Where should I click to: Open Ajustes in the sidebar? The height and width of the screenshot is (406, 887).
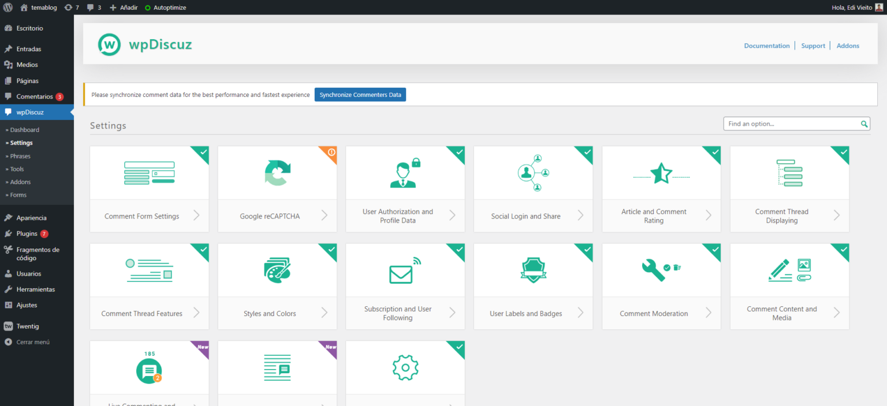coord(37,305)
